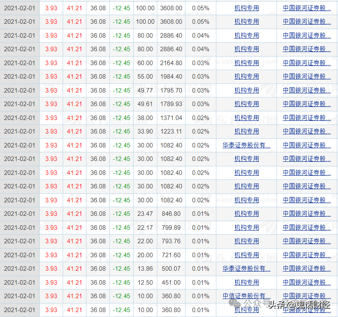Select the 1795.70 amount cell
The image size is (338, 317).
[x=171, y=90]
